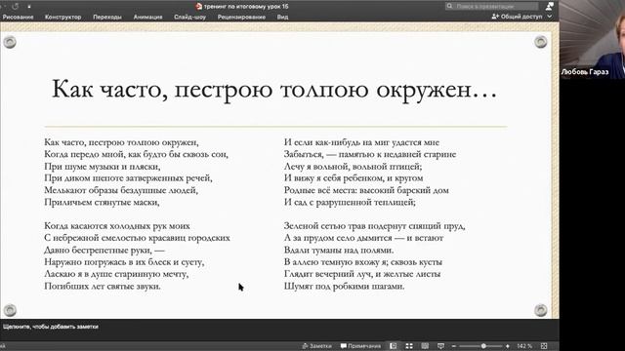The image size is (625, 351).
Task: Click the fit slide to window icon
Action: [x=544, y=346]
